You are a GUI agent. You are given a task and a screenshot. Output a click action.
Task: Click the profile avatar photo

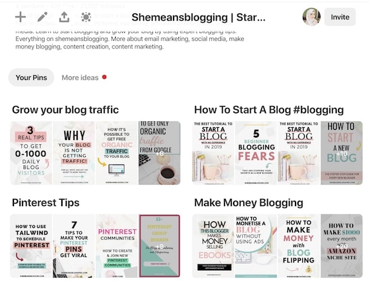311,17
